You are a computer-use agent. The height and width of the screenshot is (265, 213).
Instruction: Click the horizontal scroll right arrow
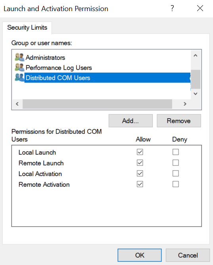(185, 104)
